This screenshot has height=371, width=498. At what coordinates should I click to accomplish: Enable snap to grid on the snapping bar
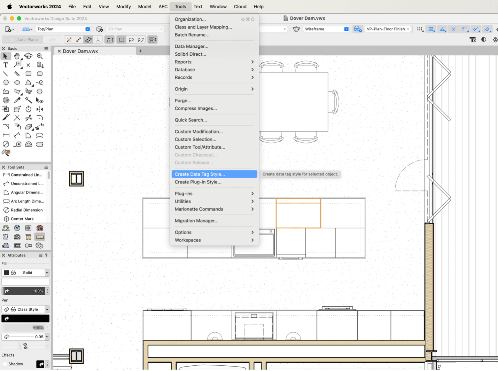click(420, 29)
